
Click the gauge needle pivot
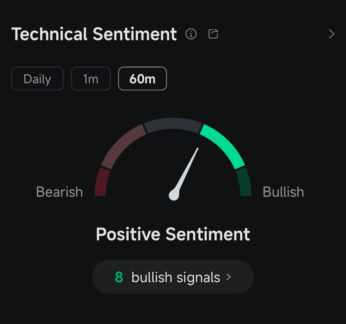point(174,195)
